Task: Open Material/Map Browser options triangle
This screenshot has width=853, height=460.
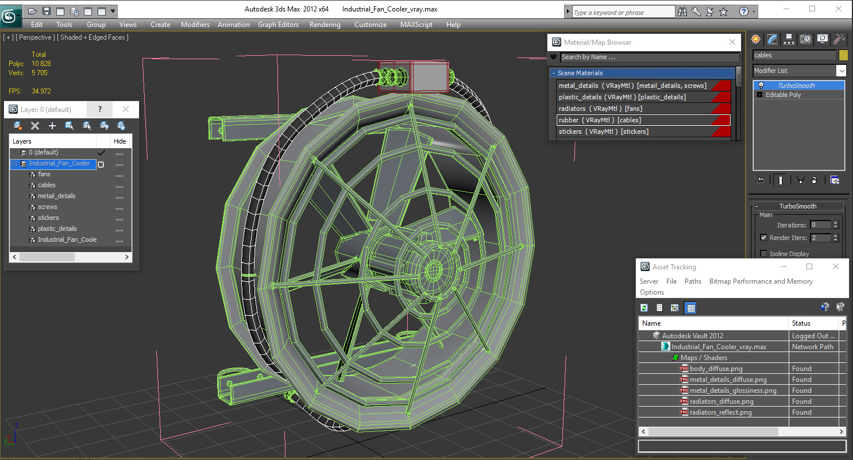Action: pyautogui.click(x=554, y=57)
